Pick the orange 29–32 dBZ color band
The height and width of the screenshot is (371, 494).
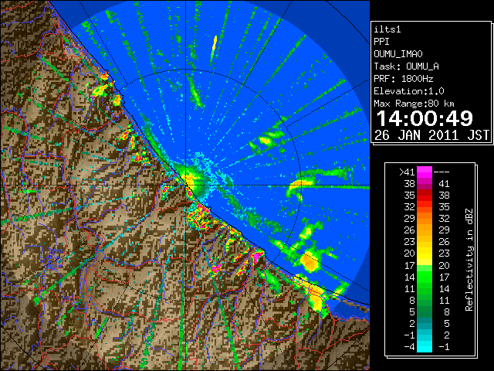(x=425, y=218)
